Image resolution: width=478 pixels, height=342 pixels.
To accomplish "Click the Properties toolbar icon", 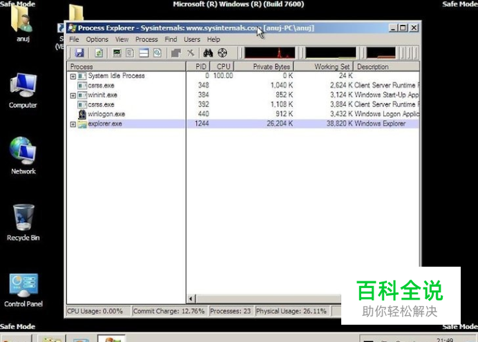I will pyautogui.click(x=176, y=53).
